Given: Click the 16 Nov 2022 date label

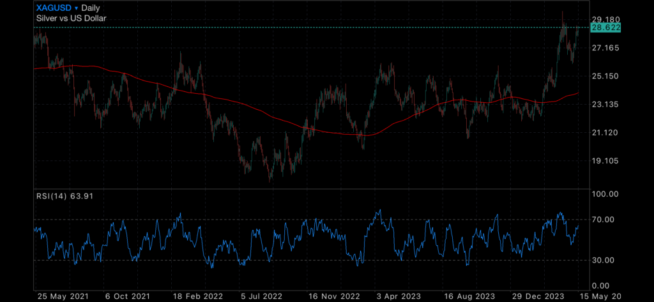Looking at the screenshot, I should tap(333, 296).
